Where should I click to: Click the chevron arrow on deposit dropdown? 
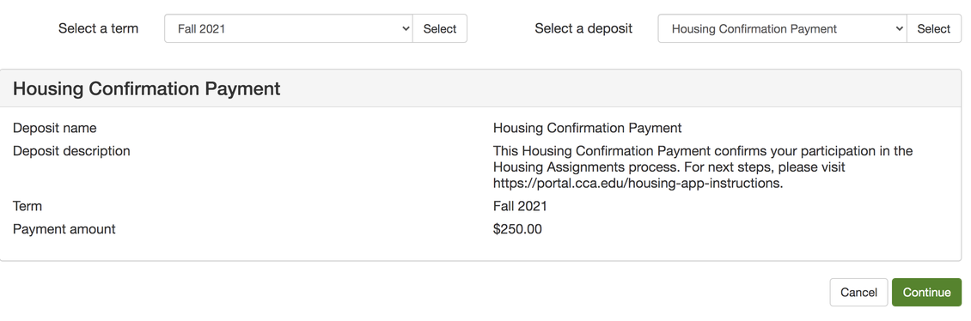pos(900,28)
